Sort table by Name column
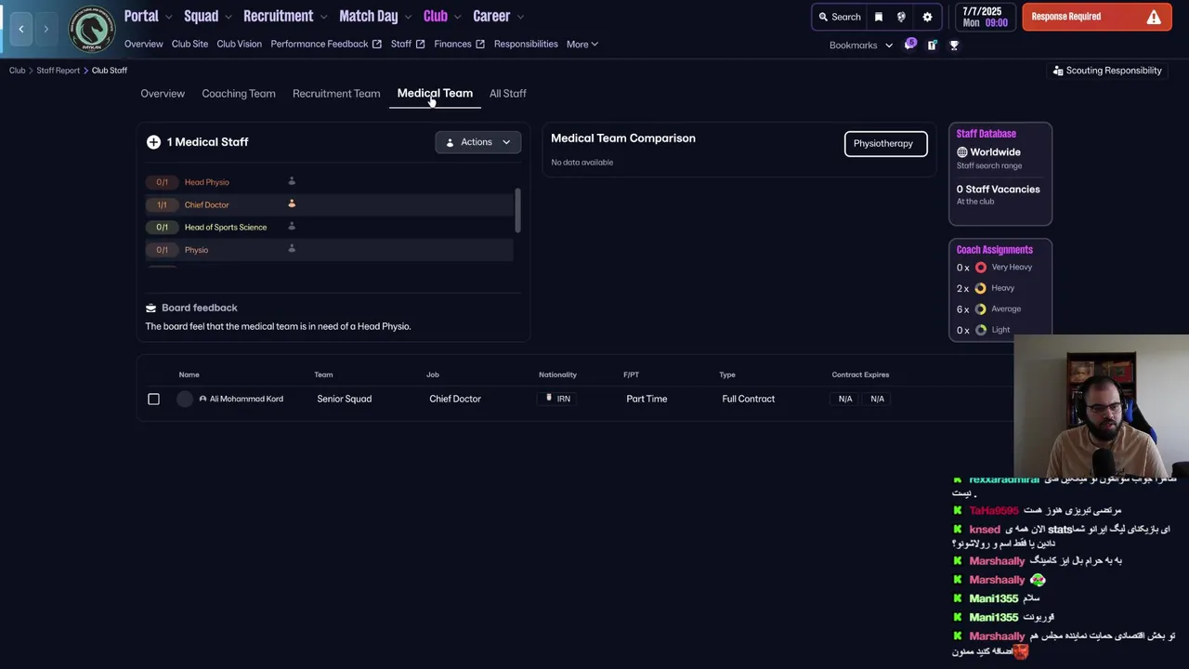1189x669 pixels. (x=189, y=374)
